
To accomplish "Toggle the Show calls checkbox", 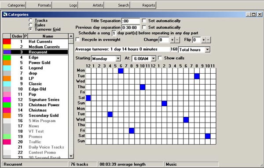I will (160, 58).
